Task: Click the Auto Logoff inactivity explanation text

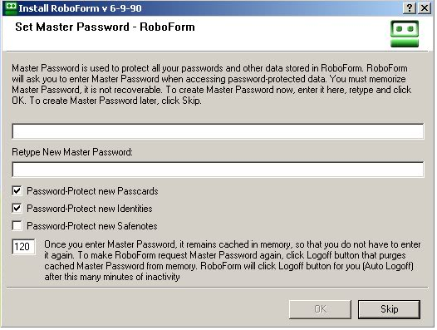Action: tap(233, 260)
